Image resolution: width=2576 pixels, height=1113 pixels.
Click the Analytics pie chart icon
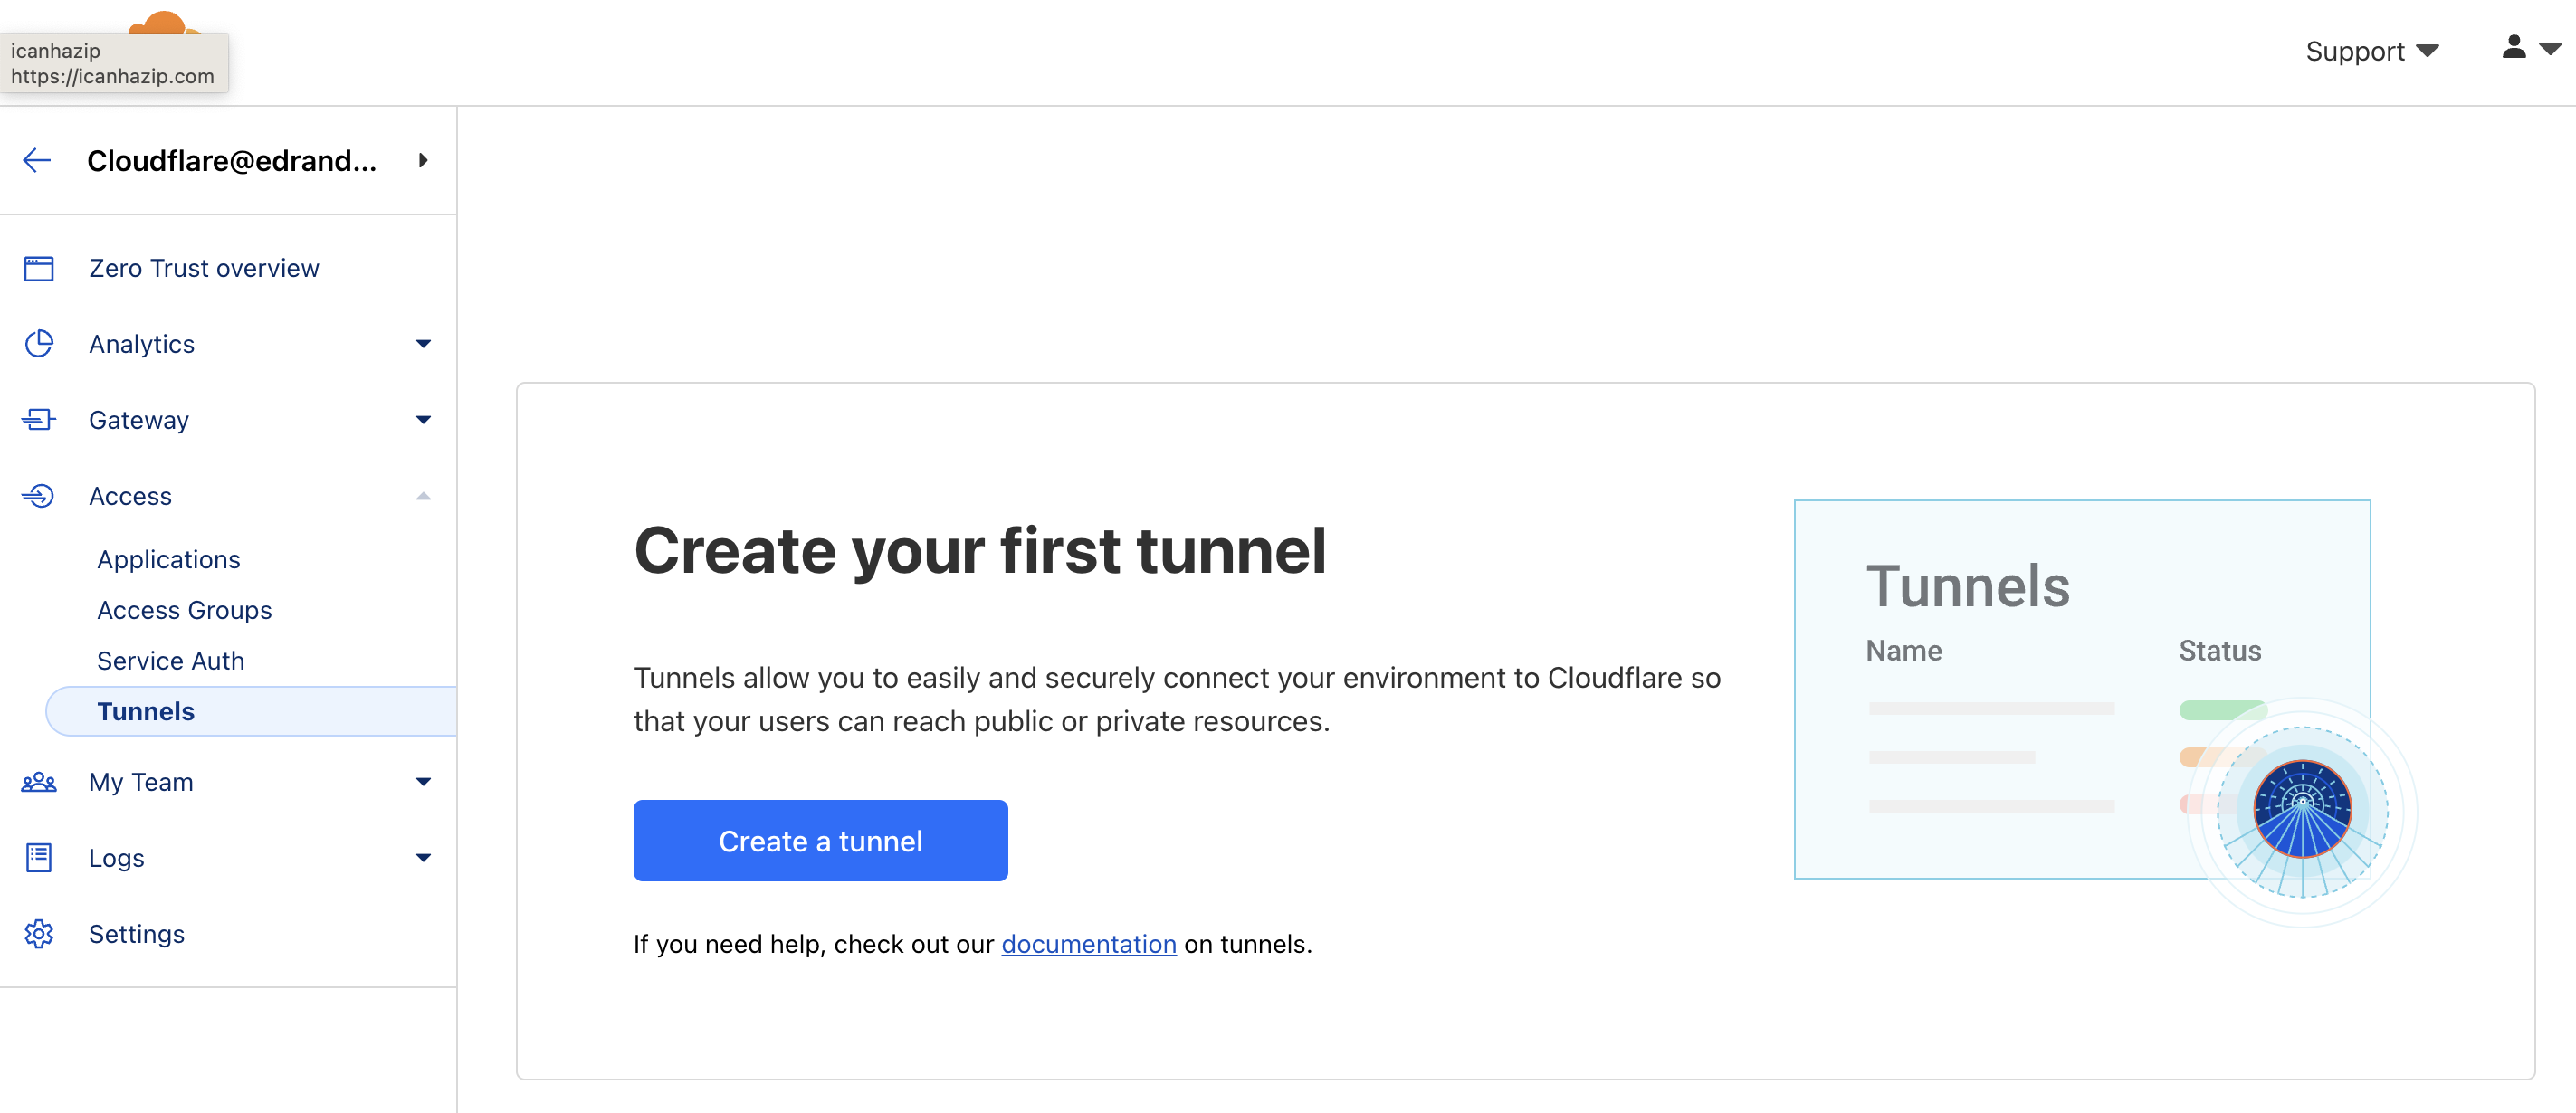click(x=39, y=343)
